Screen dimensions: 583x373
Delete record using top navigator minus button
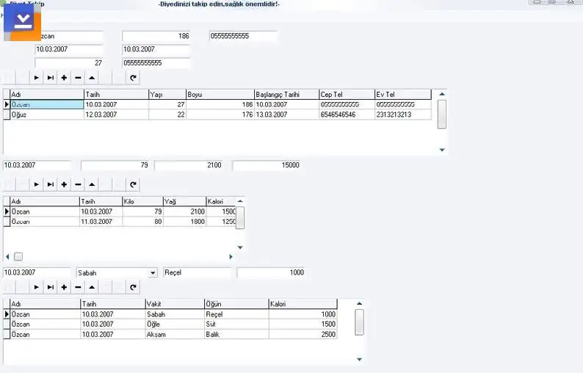coord(78,77)
